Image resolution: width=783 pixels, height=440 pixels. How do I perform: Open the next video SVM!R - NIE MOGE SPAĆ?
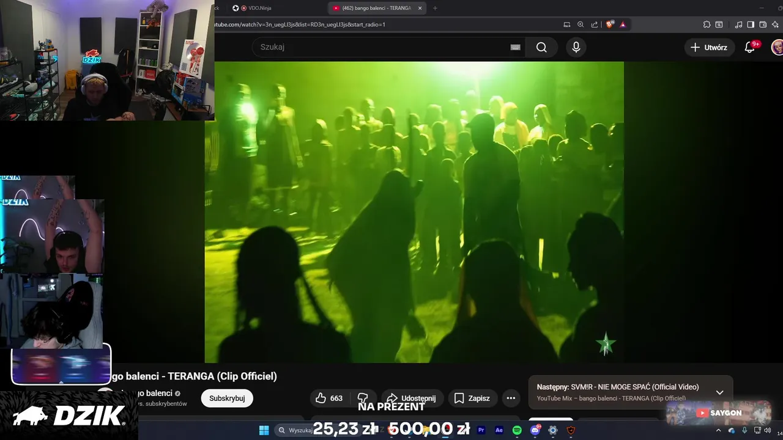[x=618, y=387]
